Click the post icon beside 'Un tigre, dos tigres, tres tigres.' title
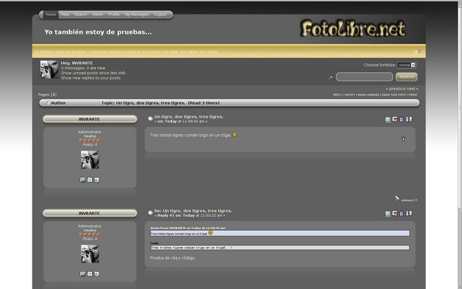The height and width of the screenshot is (289, 462). point(150,118)
